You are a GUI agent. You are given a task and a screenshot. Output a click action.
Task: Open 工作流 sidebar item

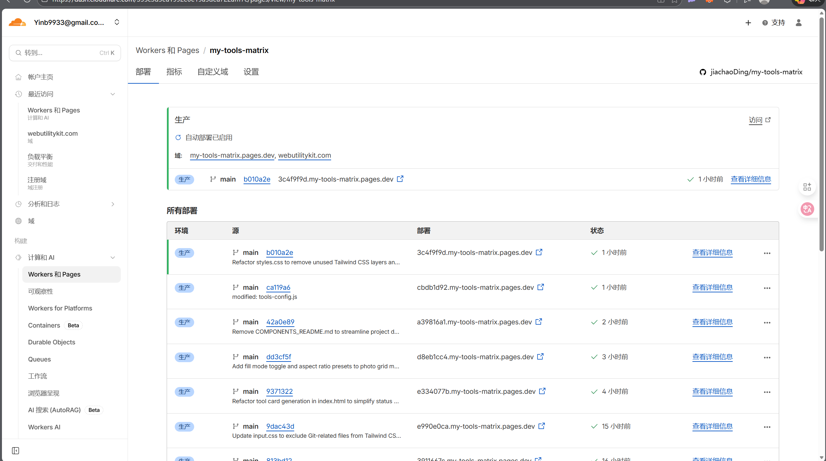coord(37,376)
